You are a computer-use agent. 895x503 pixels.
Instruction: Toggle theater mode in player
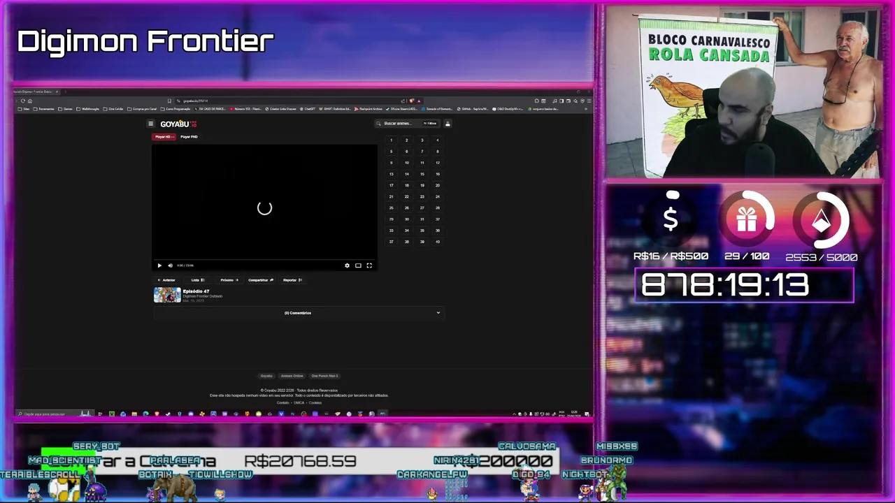tap(358, 265)
